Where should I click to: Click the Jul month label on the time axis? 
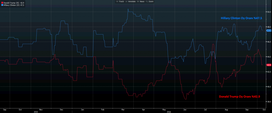[205, 110]
